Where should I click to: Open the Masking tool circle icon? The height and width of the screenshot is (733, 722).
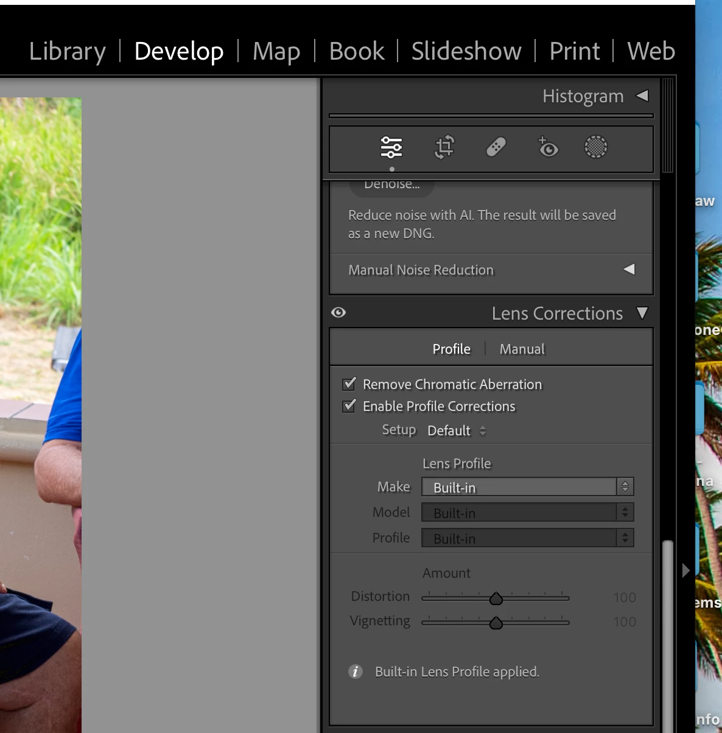596,147
